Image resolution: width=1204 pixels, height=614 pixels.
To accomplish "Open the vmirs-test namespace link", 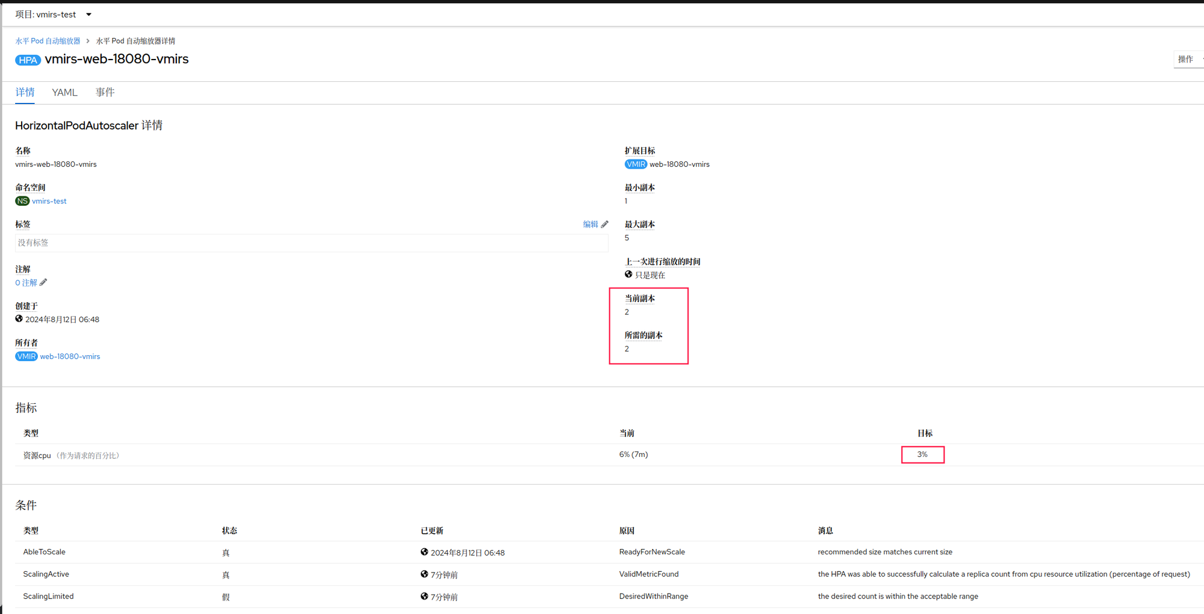I will click(x=49, y=201).
